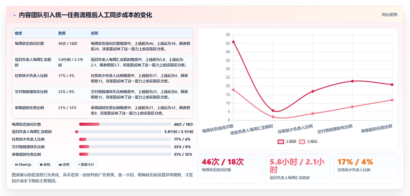Click the 上线前 point for 任务缺少负责人比例
The width and height of the screenshot is (410, 196).
(x=313, y=91)
